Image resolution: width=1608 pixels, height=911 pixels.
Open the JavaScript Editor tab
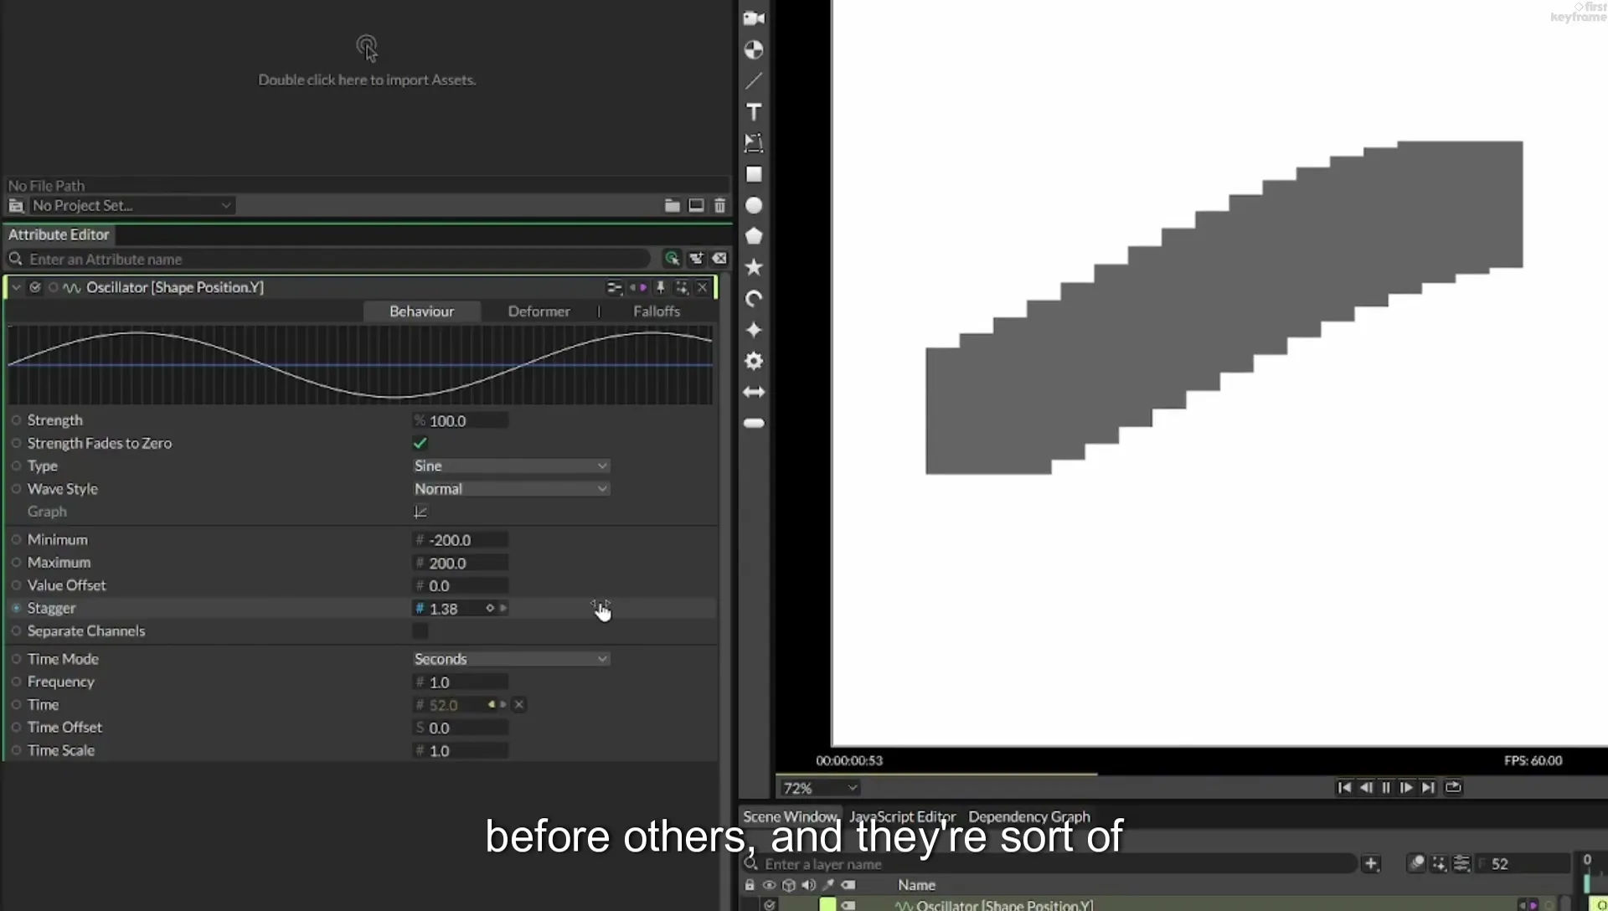pos(902,816)
